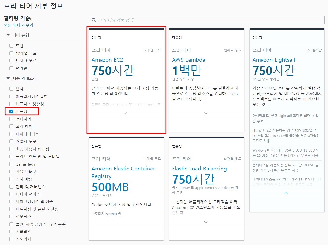
Task: Check the 애플리케이션 통합 checkbox
Action: click(x=11, y=96)
